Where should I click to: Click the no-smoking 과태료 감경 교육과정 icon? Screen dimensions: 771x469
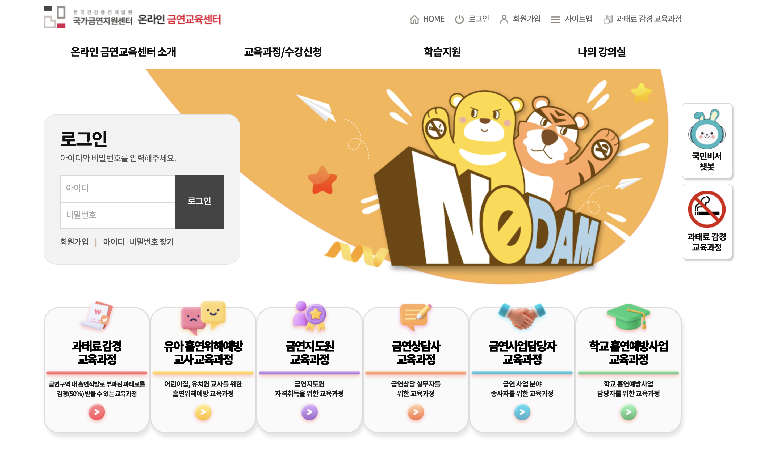click(707, 209)
